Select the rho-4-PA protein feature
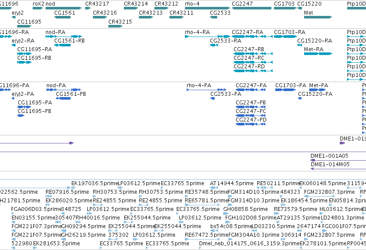Screen dimensions: 366x250 [206, 90]
